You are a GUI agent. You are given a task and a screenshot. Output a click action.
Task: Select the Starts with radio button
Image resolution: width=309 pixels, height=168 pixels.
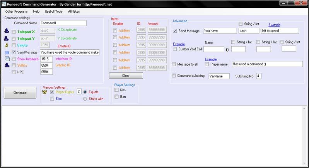(85, 99)
